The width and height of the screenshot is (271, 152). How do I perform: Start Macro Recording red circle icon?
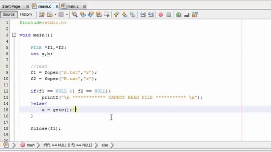coord(161,15)
